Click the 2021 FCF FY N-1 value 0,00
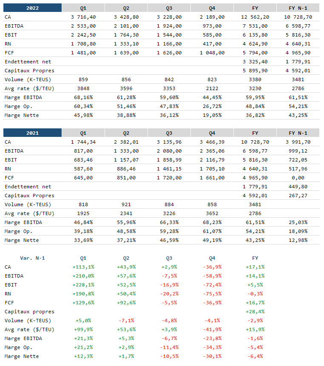This screenshot has height=366, width=324. point(298,178)
